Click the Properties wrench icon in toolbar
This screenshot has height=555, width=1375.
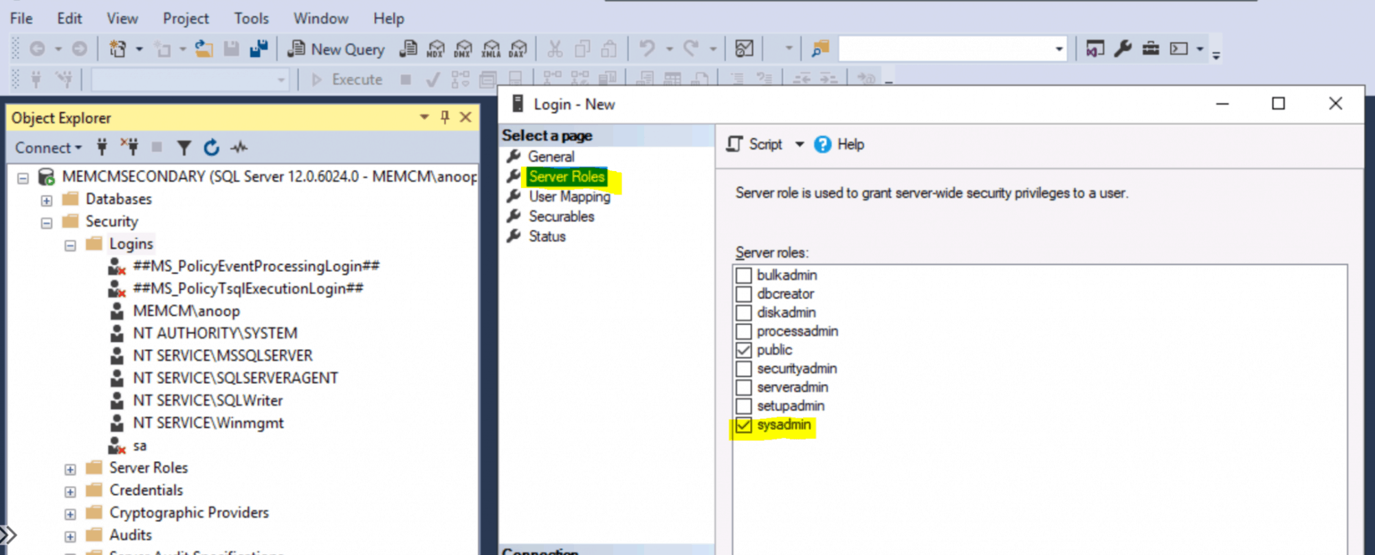point(1123,49)
